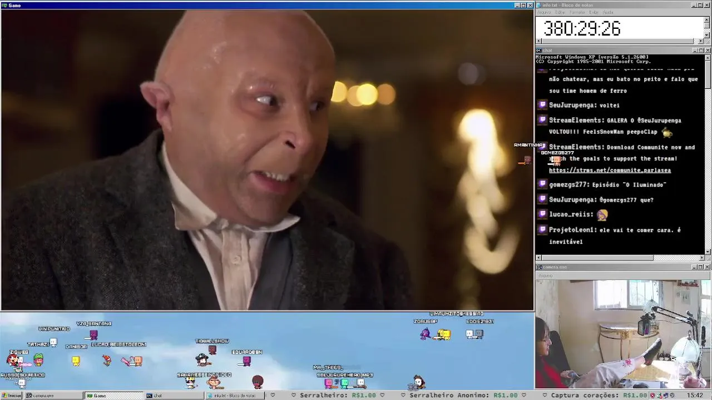Image resolution: width=712 pixels, height=400 pixels.
Task: Click the camera.exe title bar icon
Action: (x=539, y=267)
